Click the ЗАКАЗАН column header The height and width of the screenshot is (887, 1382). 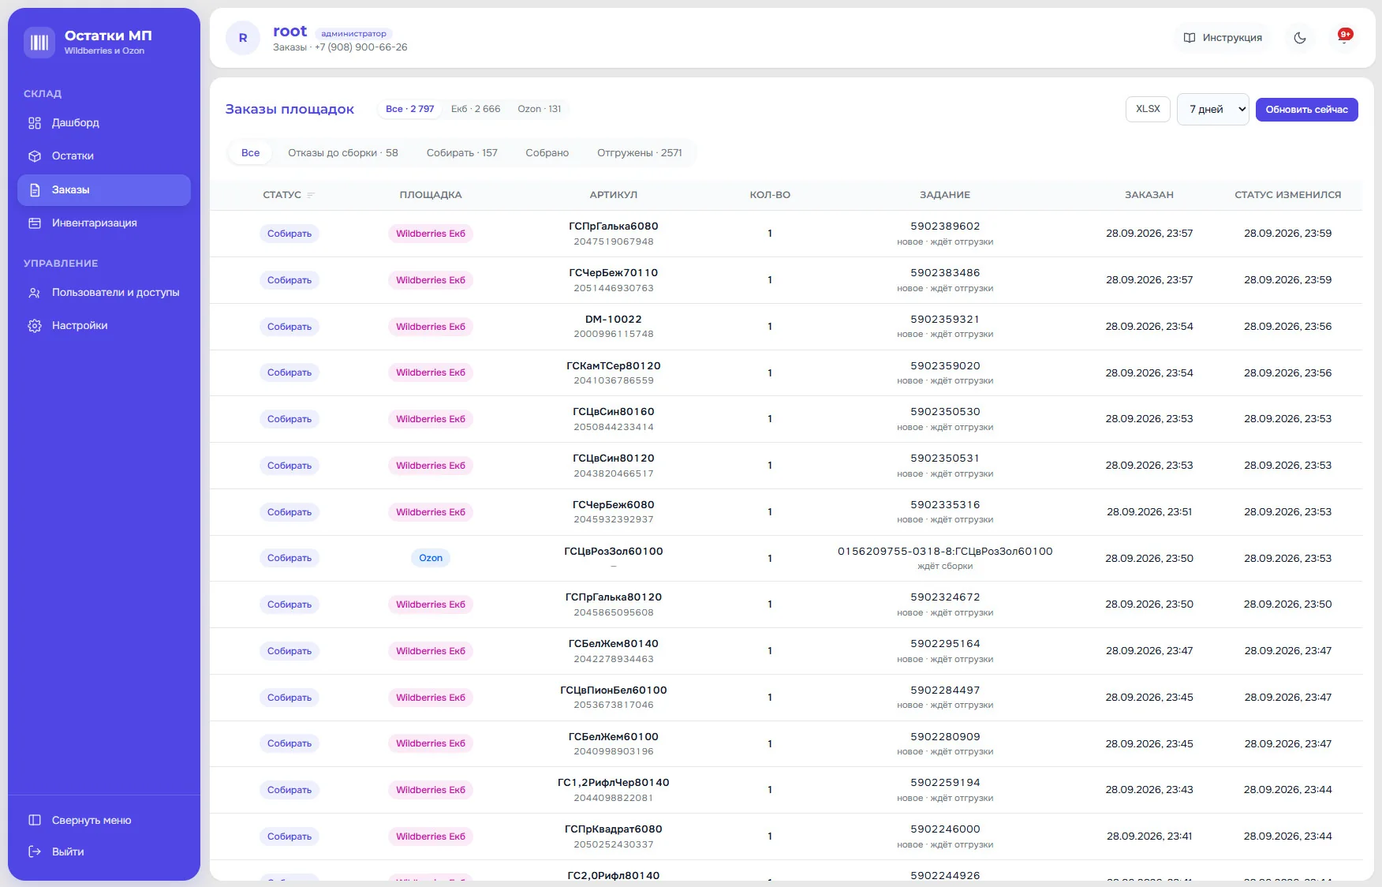(x=1149, y=195)
